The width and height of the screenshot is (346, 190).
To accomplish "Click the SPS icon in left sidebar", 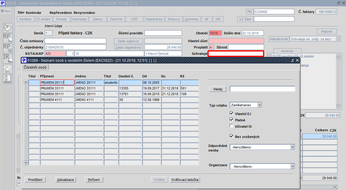I will pyautogui.click(x=8, y=69).
